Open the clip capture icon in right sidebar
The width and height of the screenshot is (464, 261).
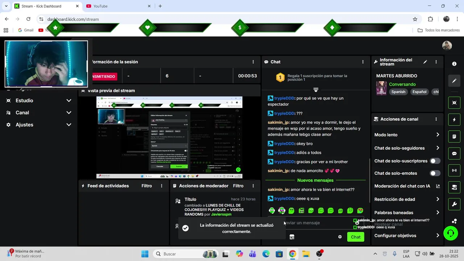[454, 103]
